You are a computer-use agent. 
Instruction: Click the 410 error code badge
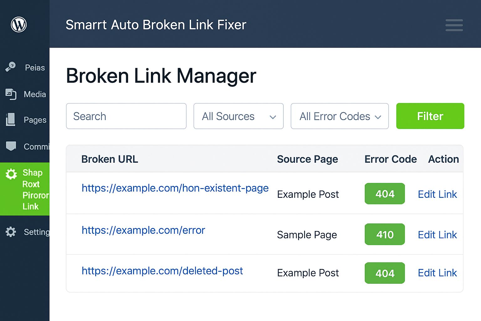coord(385,234)
